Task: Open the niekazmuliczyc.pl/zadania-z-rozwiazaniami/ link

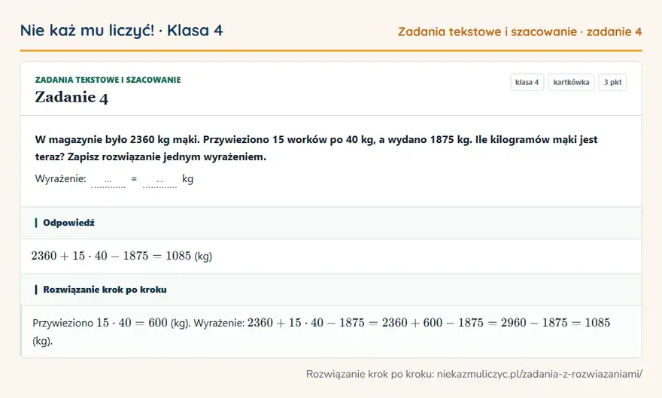Action: point(539,374)
